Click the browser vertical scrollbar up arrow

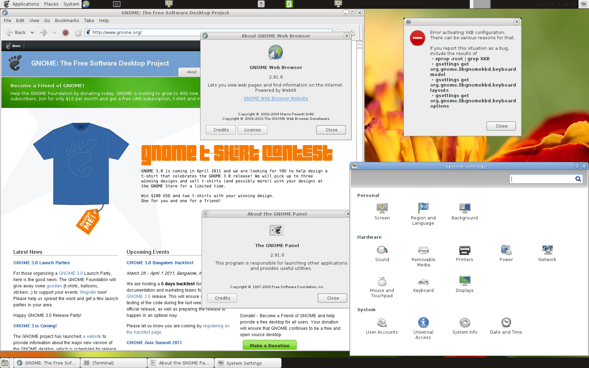click(359, 45)
